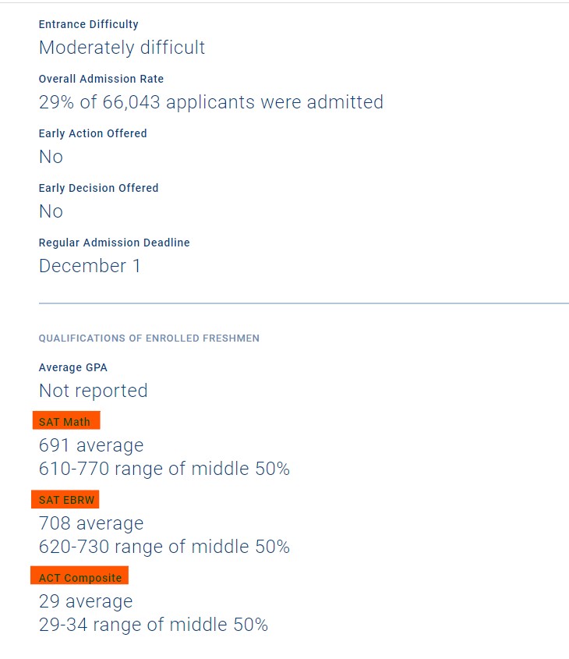The height and width of the screenshot is (659, 569).
Task: Click the Early Action Offered label
Action: (x=93, y=133)
